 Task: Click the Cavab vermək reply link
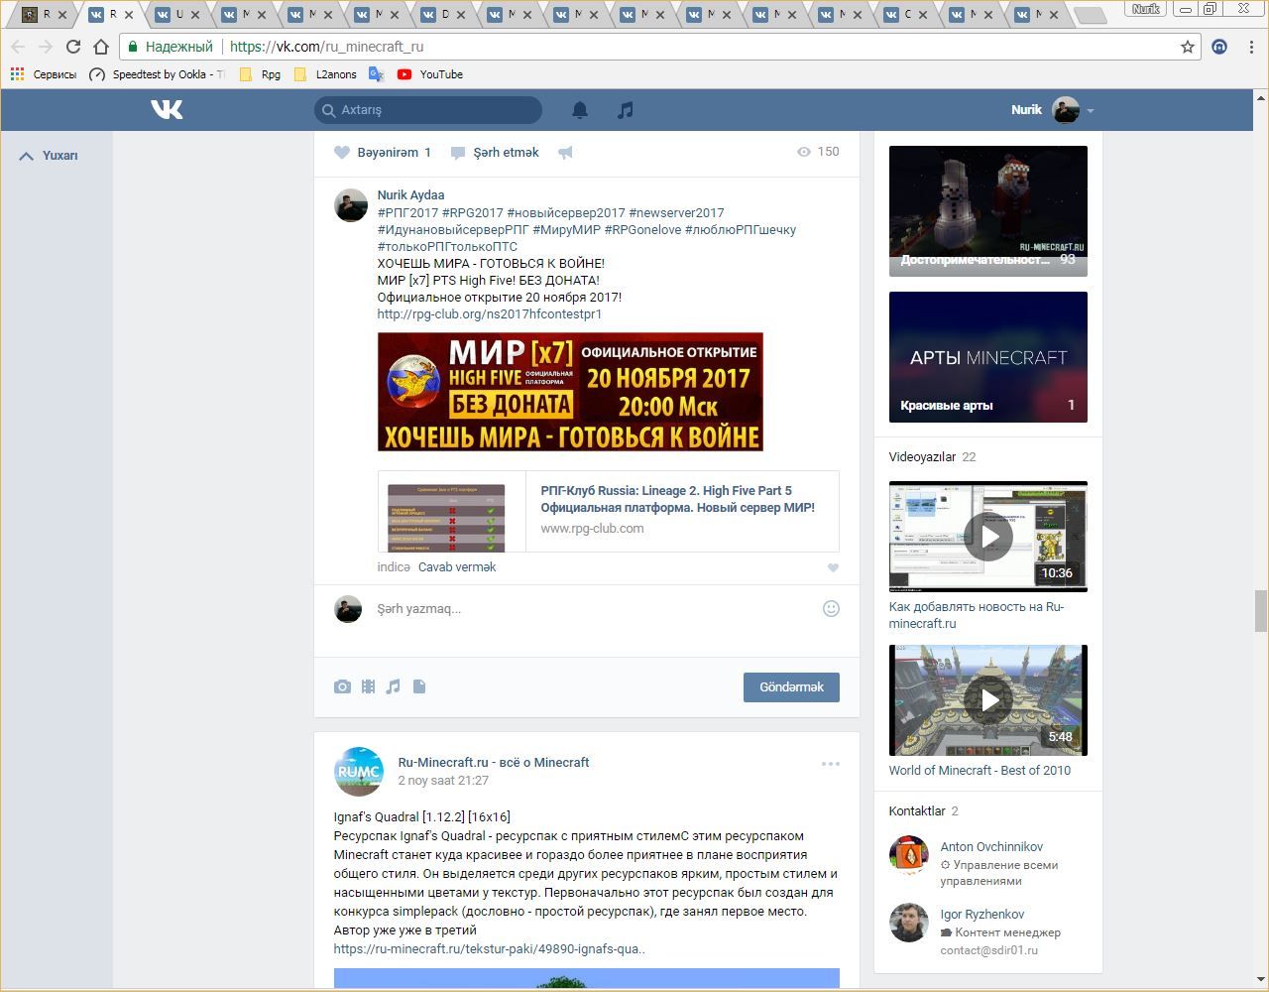457,567
